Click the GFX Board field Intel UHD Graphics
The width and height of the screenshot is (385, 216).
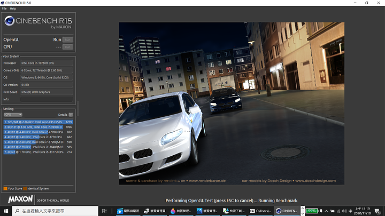pos(47,92)
